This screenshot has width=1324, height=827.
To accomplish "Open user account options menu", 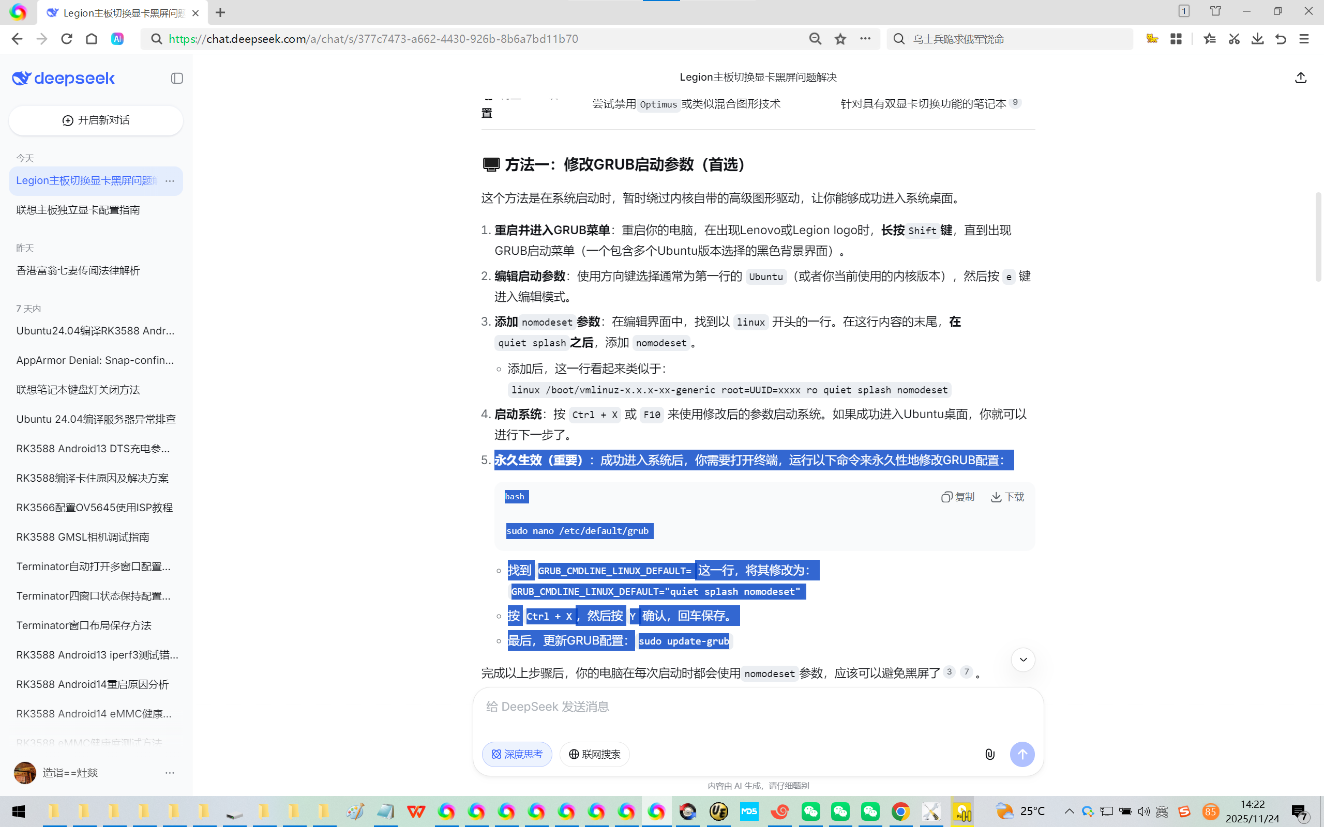I will 170,773.
